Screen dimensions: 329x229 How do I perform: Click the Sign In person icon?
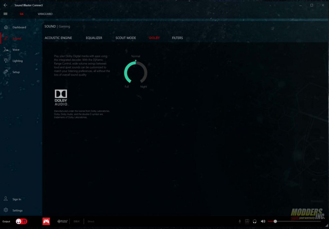(x=6, y=199)
